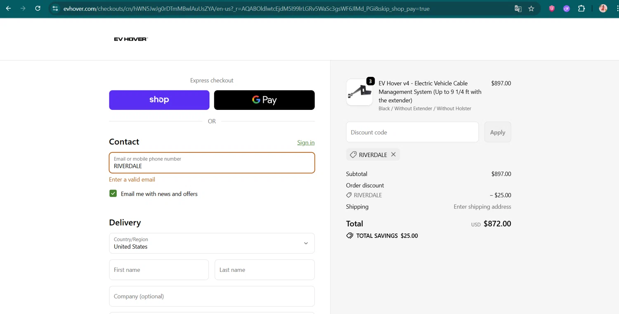Viewport: 619px width, 314px height.
Task: Click 'Enter shipping address' text
Action: point(482,207)
